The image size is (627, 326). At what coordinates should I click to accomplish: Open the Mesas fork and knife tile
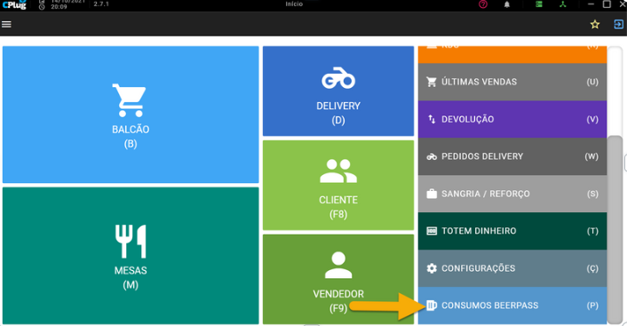coord(131,256)
